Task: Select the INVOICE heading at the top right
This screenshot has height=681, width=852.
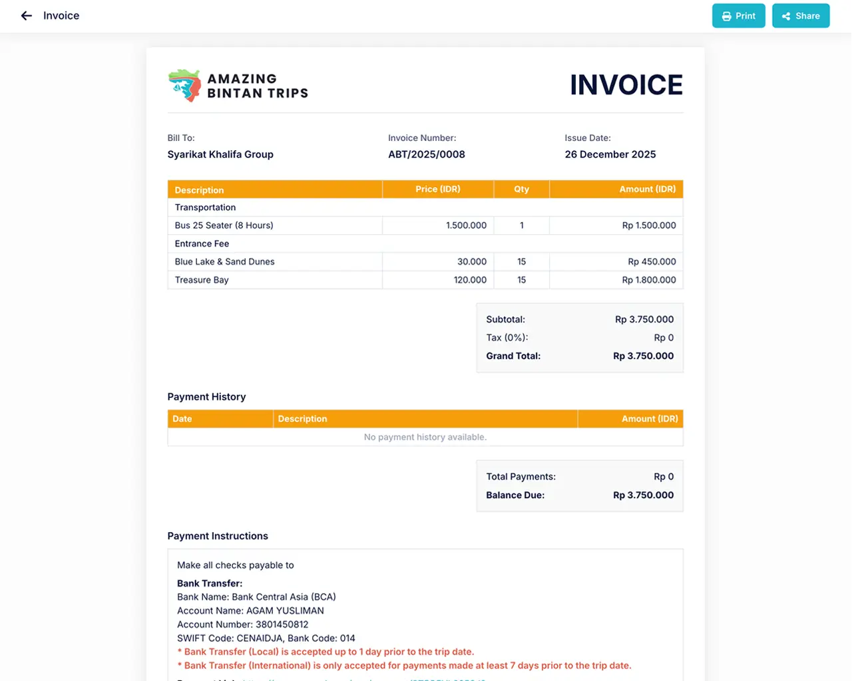Action: (626, 84)
